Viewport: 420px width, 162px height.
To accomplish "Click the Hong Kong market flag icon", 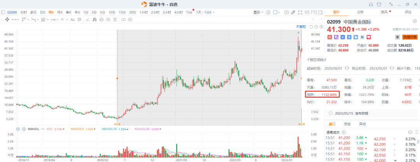I will click(329, 37).
